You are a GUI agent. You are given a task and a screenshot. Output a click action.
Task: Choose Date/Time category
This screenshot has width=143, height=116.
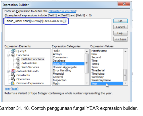(x=68, y=64)
